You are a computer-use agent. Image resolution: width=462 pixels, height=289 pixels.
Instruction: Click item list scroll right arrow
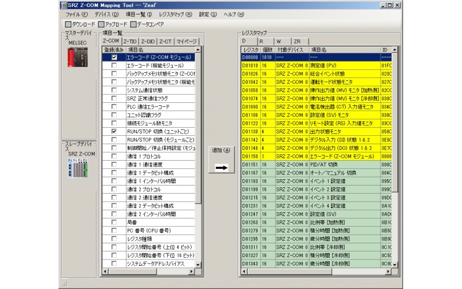point(192,271)
